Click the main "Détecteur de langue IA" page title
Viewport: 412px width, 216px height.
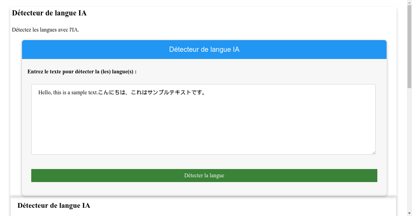tap(49, 13)
